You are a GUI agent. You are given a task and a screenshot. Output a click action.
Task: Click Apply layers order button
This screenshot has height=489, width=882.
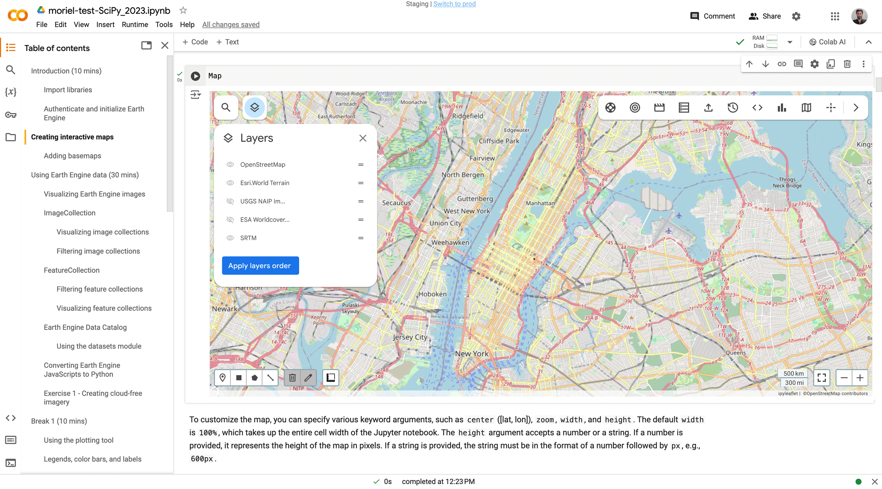point(260,265)
